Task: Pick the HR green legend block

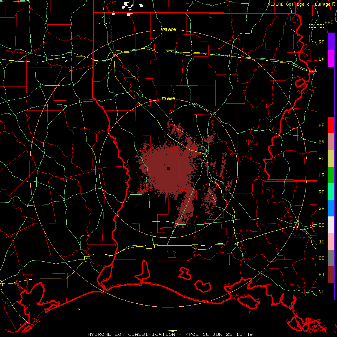Action: (331, 175)
